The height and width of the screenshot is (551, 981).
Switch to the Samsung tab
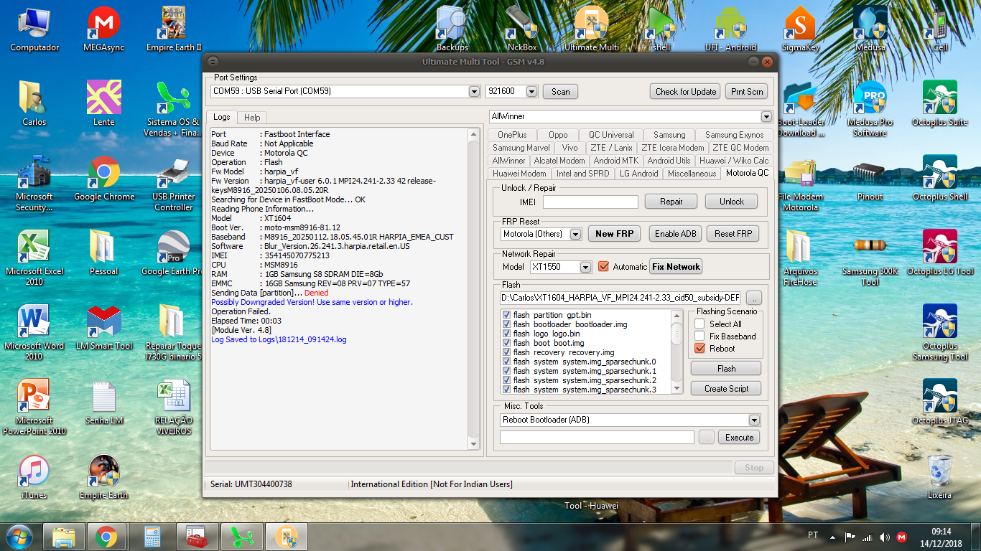coord(669,135)
